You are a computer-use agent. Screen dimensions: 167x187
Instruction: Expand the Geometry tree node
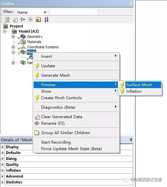tap(13, 37)
